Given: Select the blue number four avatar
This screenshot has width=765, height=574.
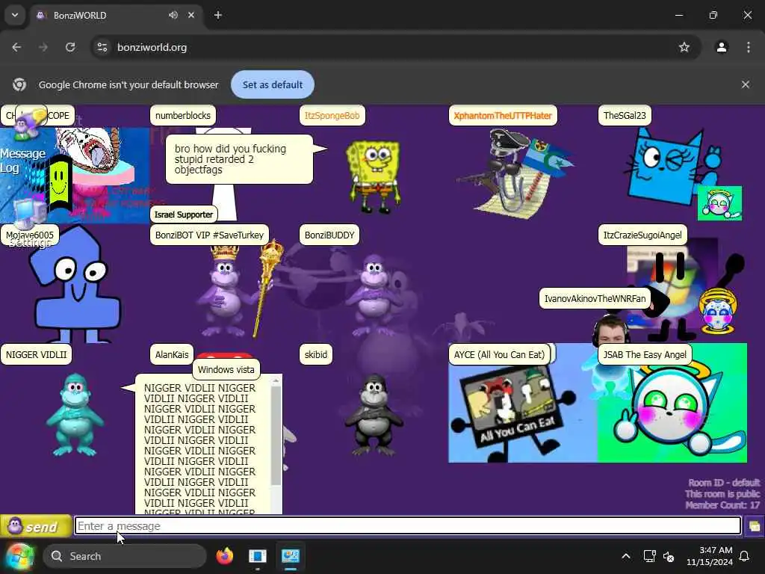Looking at the screenshot, I should pyautogui.click(x=75, y=287).
